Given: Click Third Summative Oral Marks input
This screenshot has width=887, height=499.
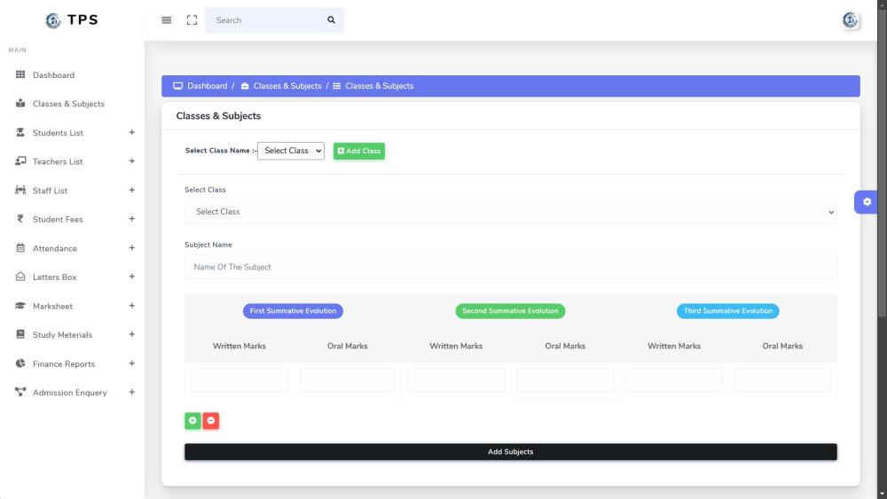Looking at the screenshot, I should (782, 380).
